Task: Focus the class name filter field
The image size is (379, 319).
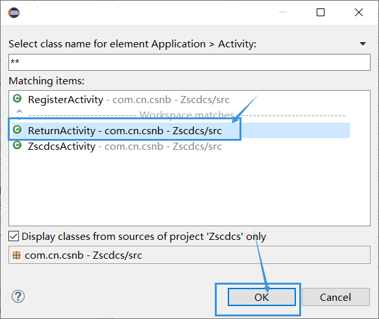Action: (x=189, y=62)
